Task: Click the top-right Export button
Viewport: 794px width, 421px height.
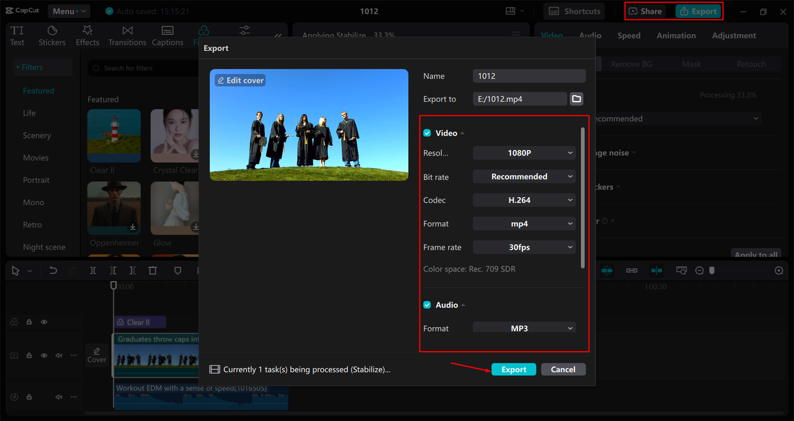Action: pyautogui.click(x=698, y=11)
